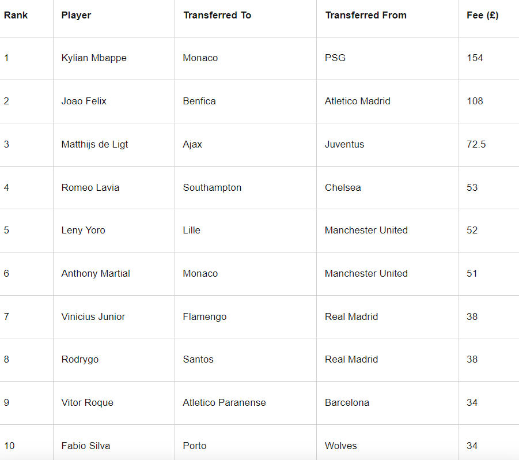Screen dimensions: 519x460
Task: Select the Santos cell in Rodrygo's row
Action: coord(198,360)
